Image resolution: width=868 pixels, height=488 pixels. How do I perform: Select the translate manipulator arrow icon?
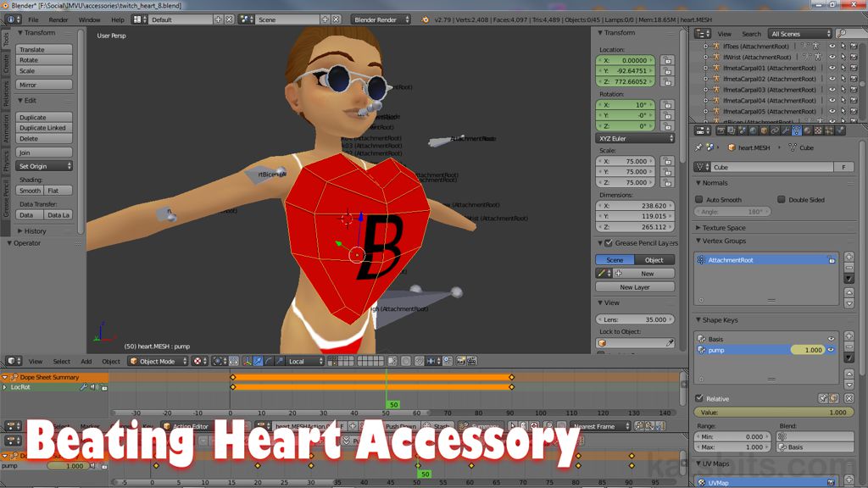click(258, 361)
